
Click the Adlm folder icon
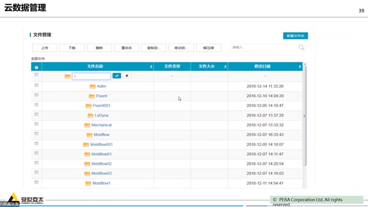click(x=93, y=86)
